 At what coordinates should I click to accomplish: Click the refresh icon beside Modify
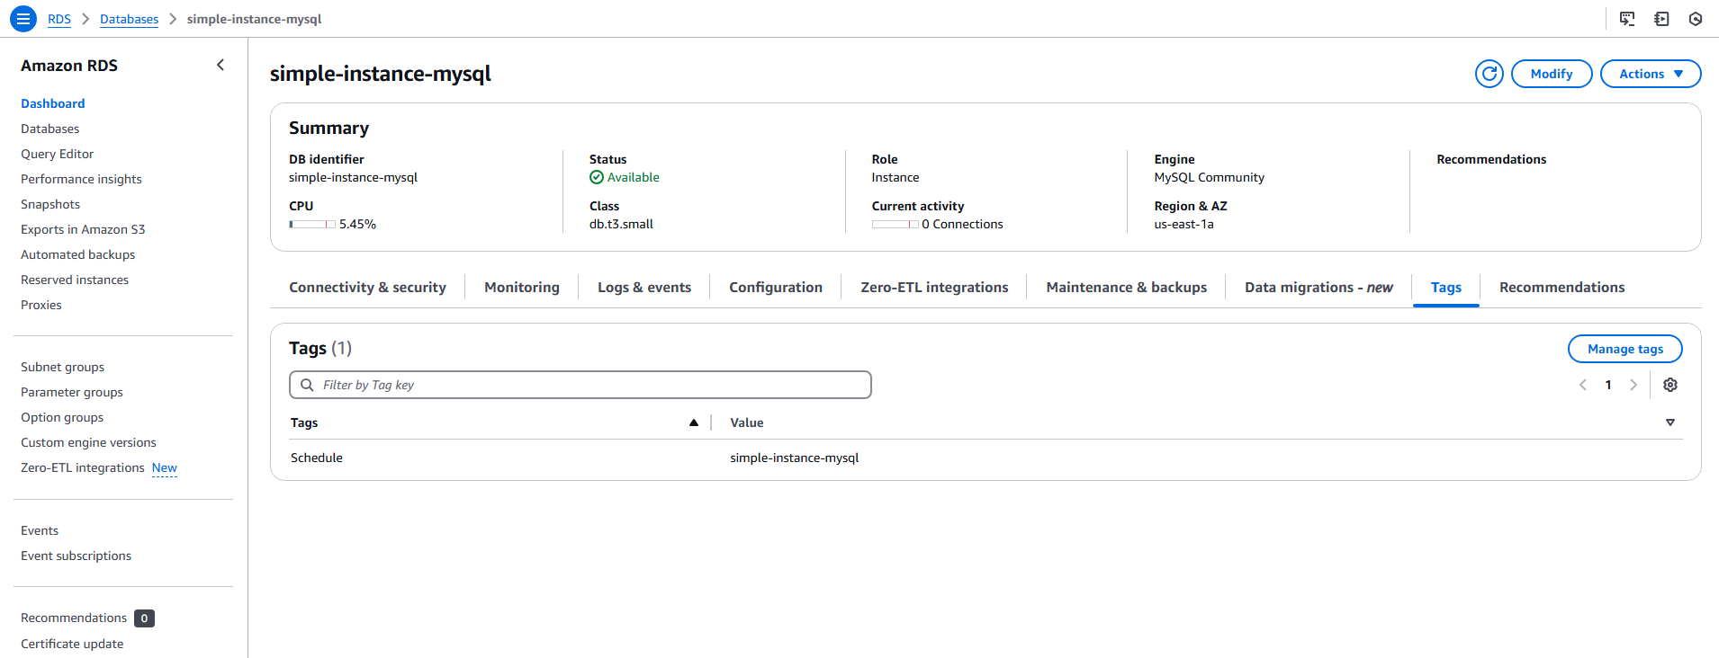tap(1489, 74)
